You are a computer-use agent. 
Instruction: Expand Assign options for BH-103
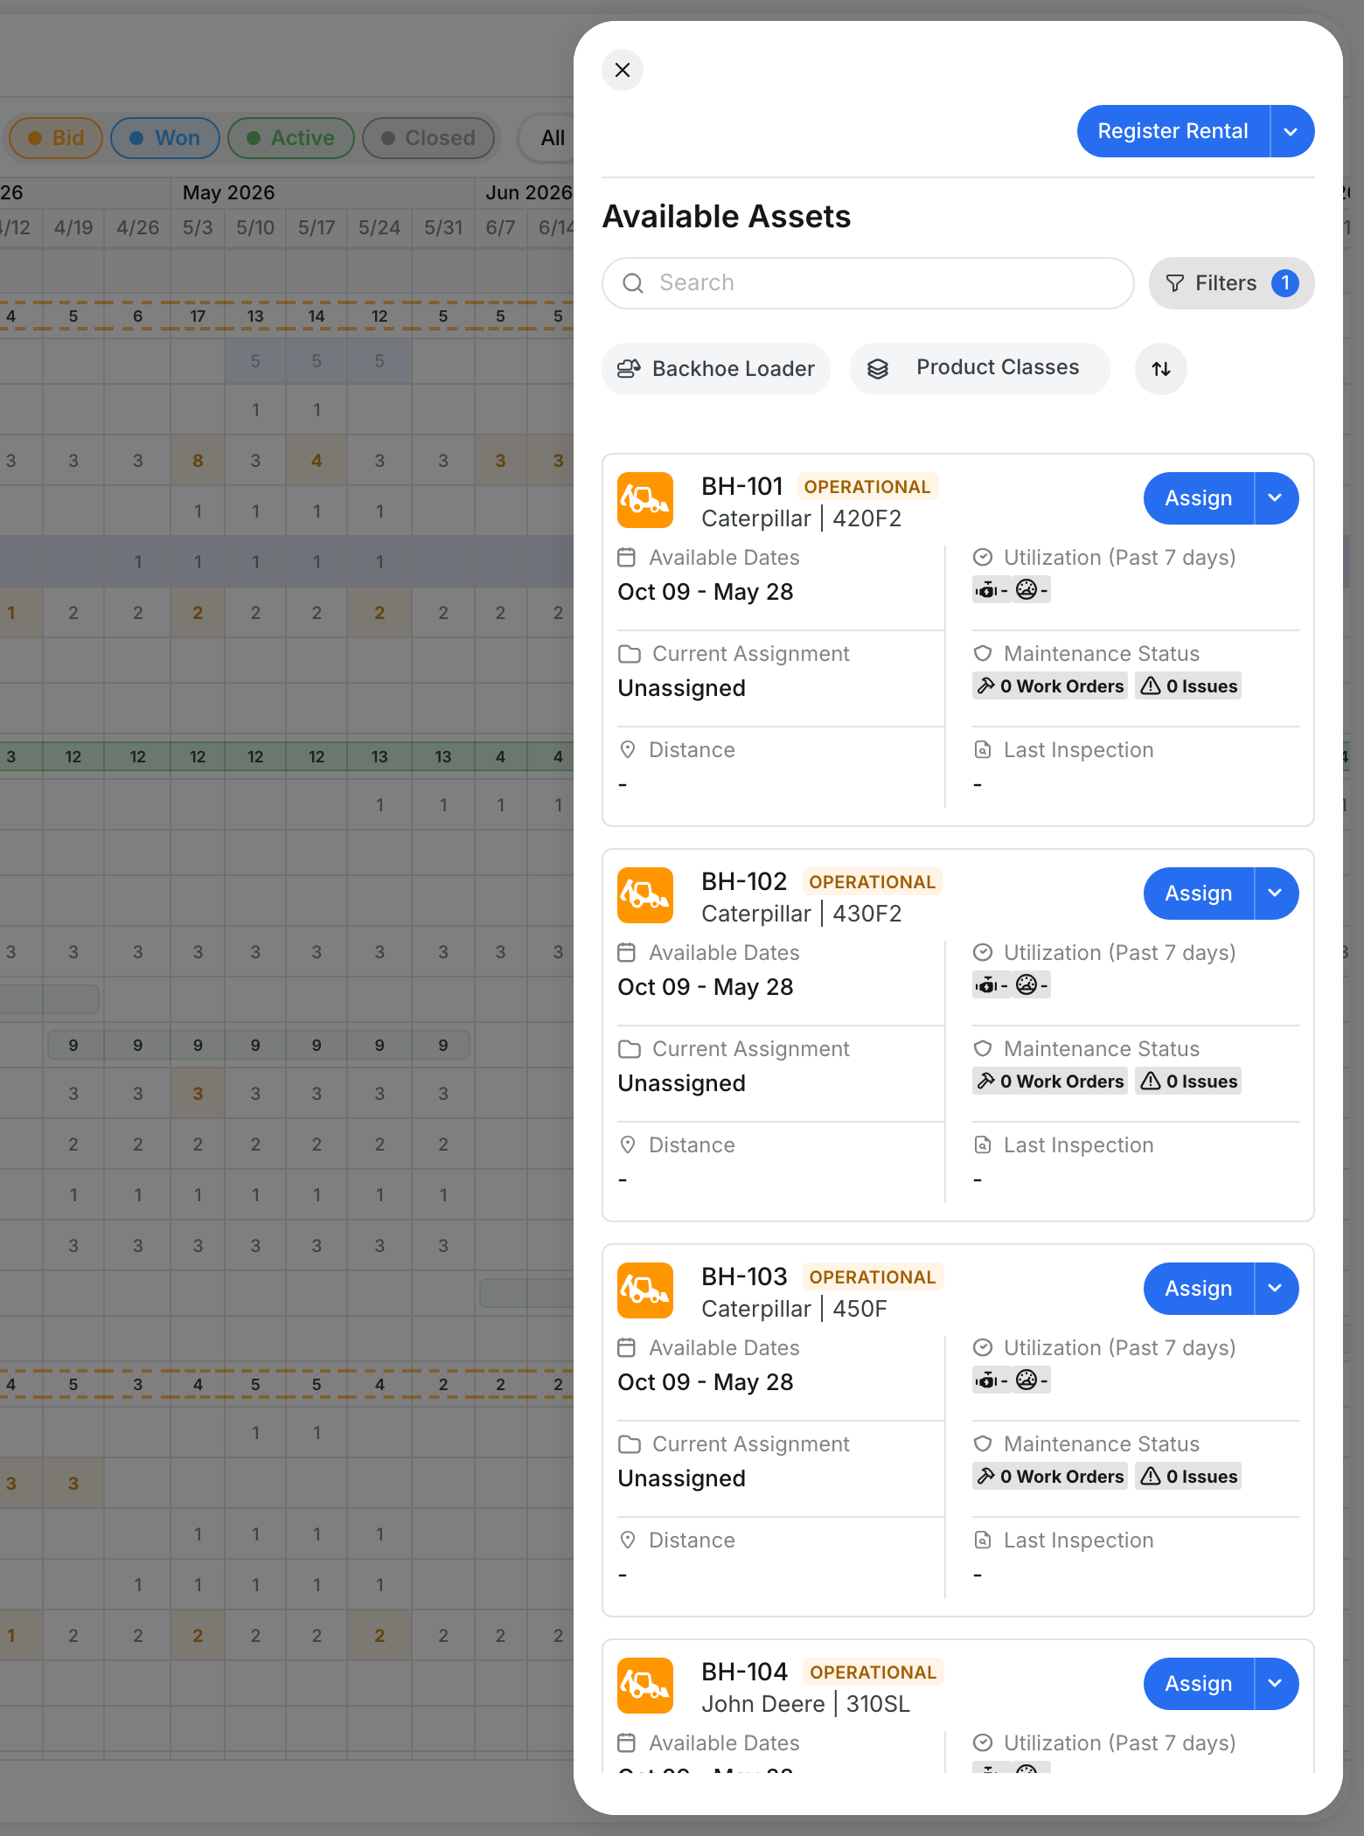click(x=1276, y=1289)
